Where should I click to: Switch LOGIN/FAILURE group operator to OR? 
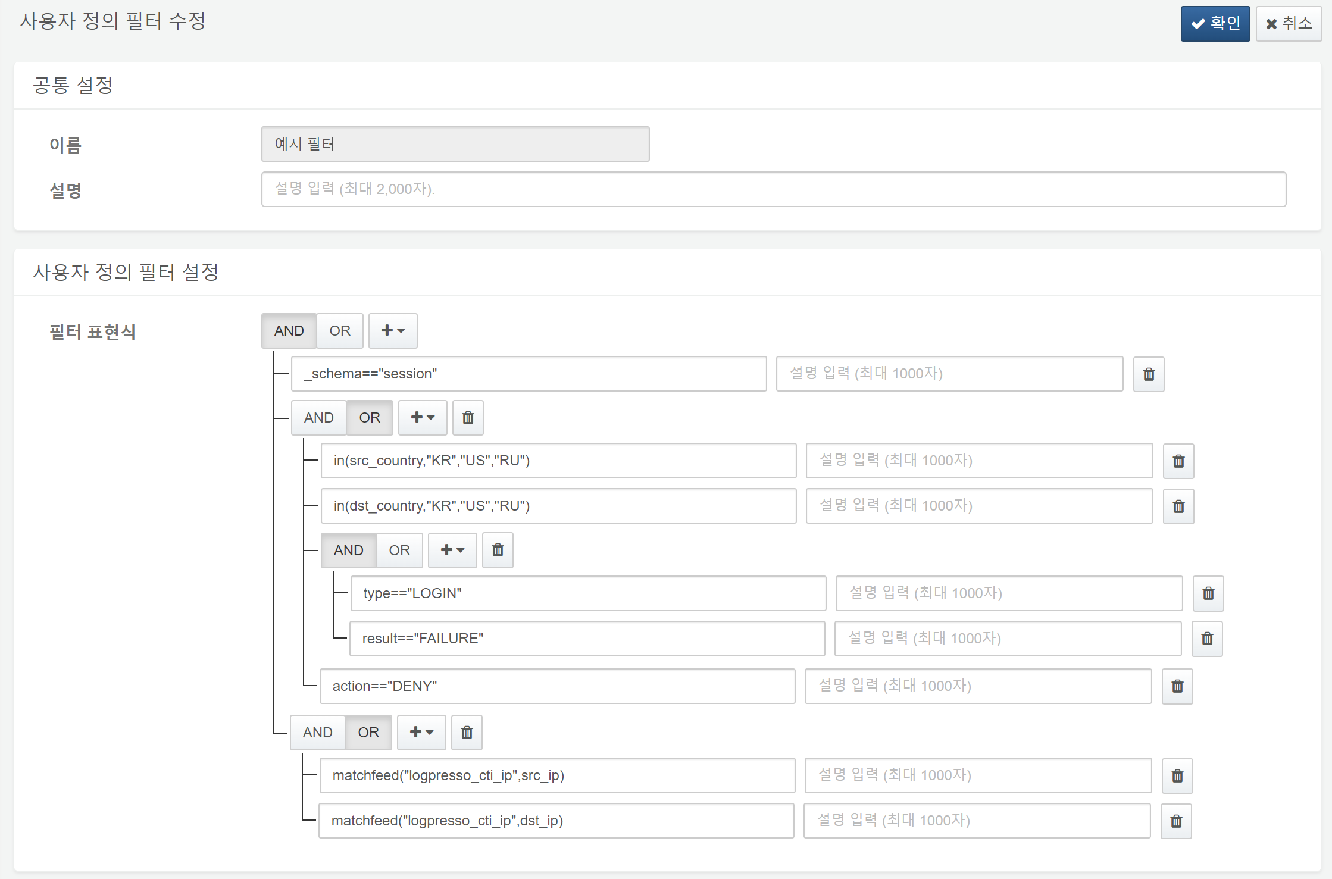pyautogui.click(x=399, y=550)
